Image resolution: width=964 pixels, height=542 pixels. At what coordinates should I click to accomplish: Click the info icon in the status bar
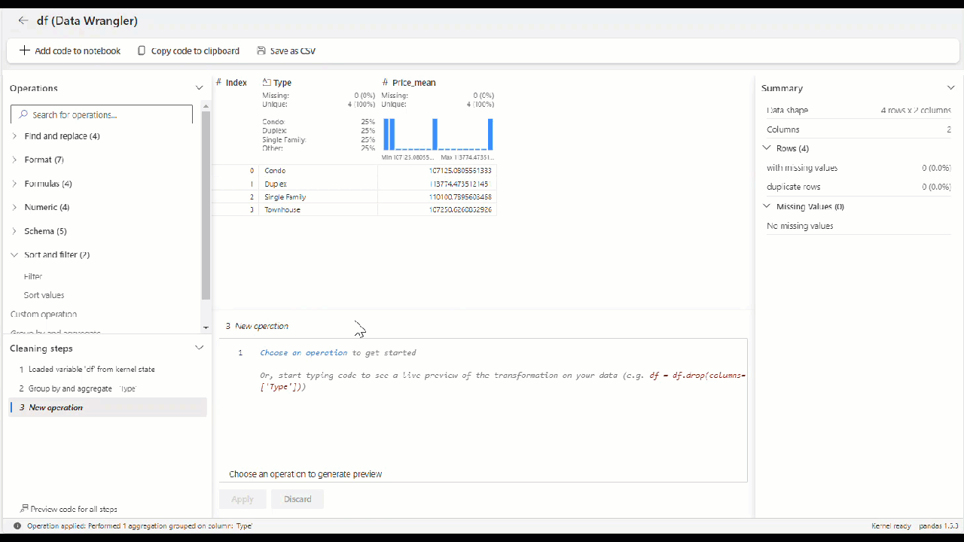(x=17, y=526)
